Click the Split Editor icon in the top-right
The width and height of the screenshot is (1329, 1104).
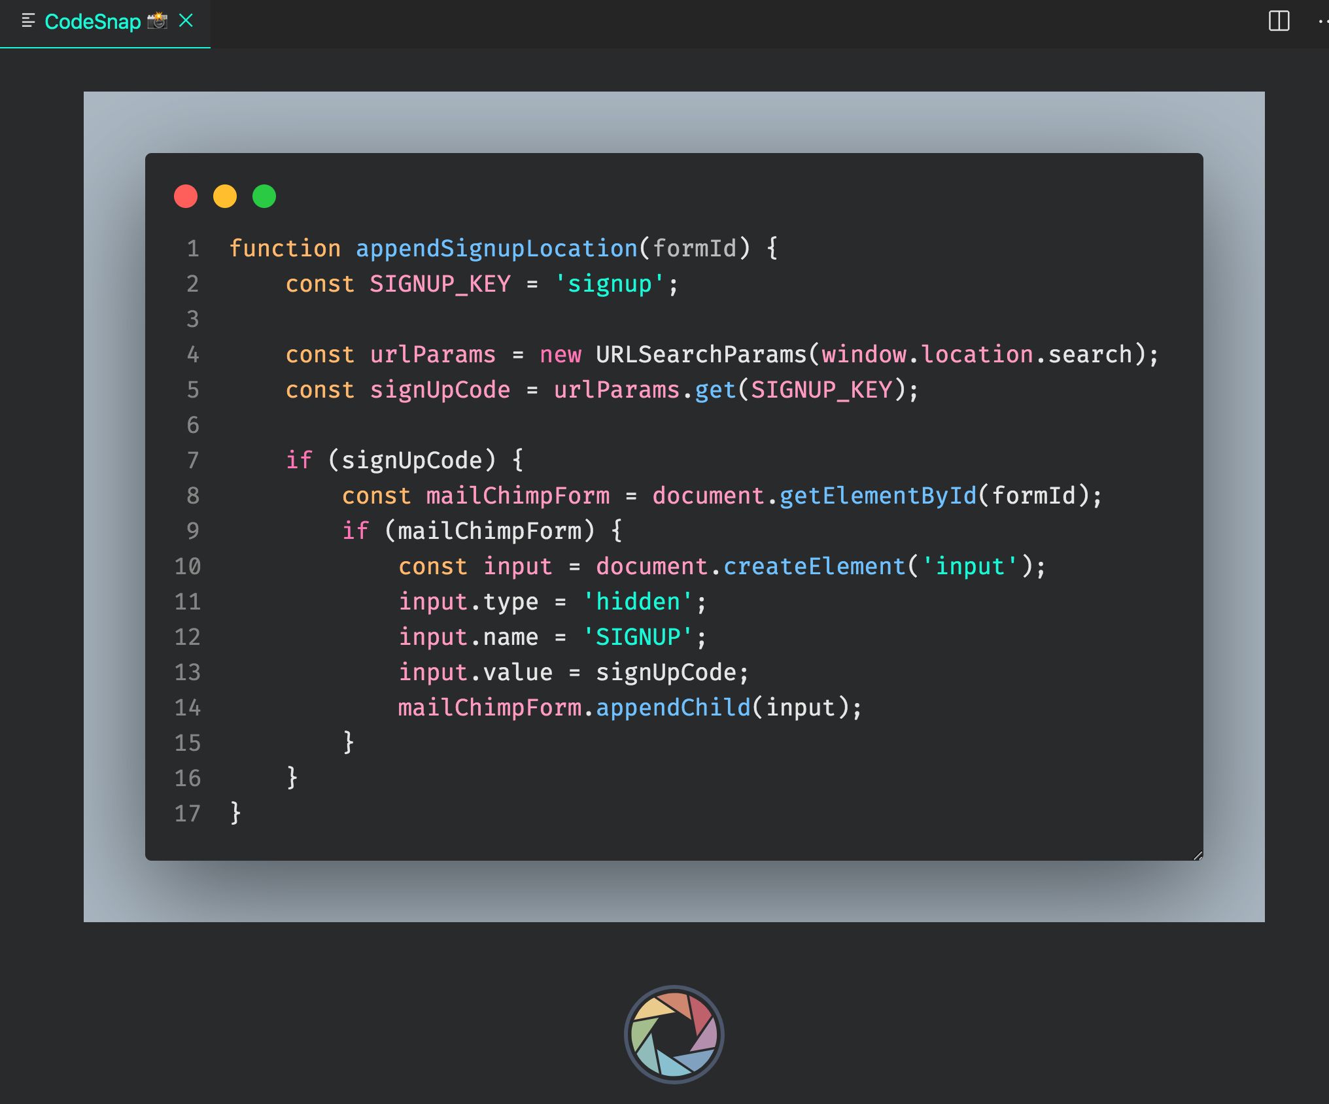1279,22
